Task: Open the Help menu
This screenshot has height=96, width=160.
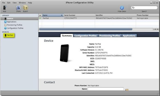Action: tap(30, 3)
